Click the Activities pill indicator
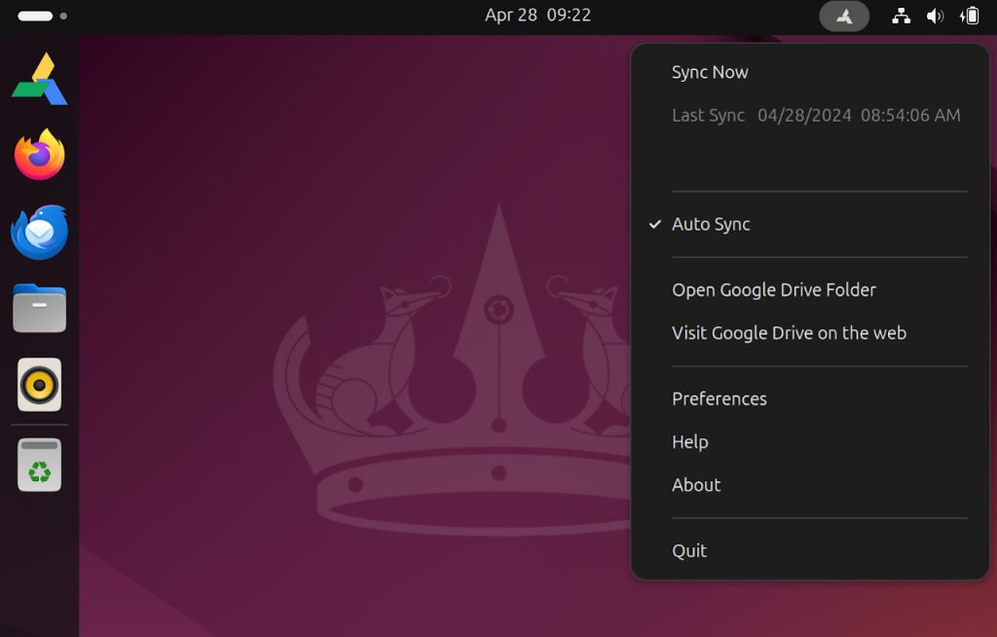Viewport: 997px width, 637px height. point(37,15)
